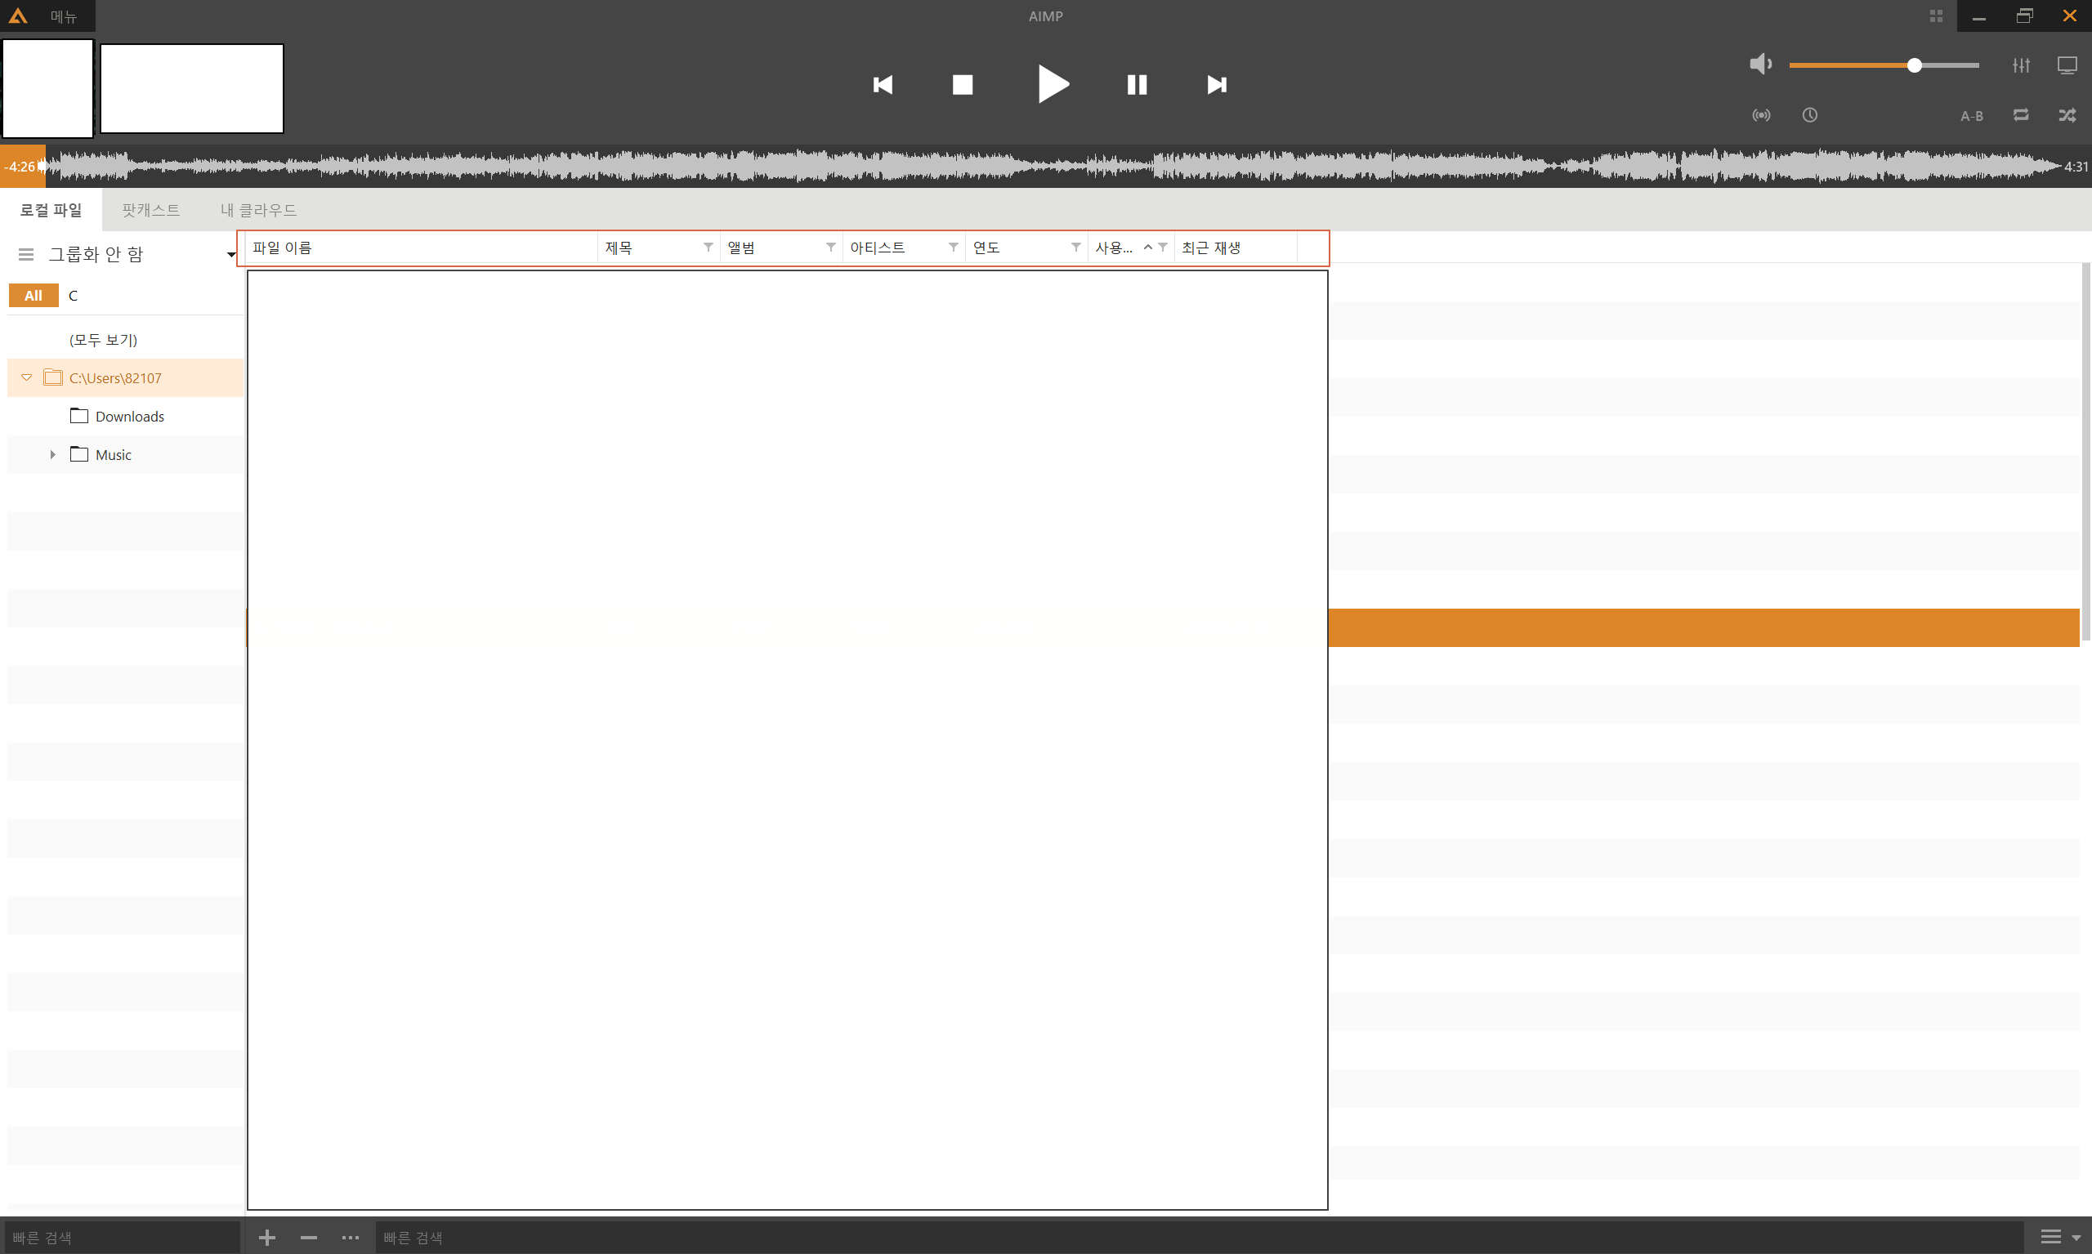
Task: Toggle A-B repeat section
Action: click(x=1971, y=116)
